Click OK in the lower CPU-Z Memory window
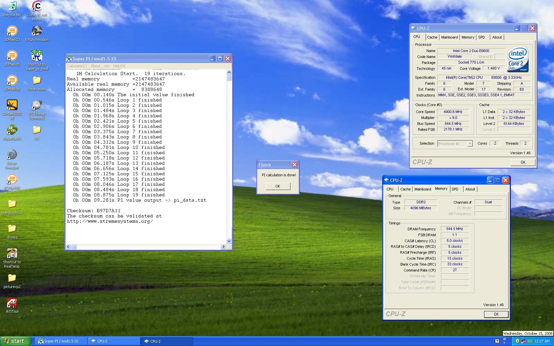 tap(496, 314)
